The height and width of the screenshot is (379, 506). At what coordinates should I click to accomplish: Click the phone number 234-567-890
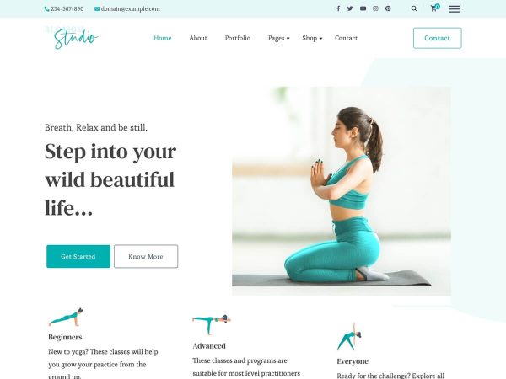tap(64, 8)
